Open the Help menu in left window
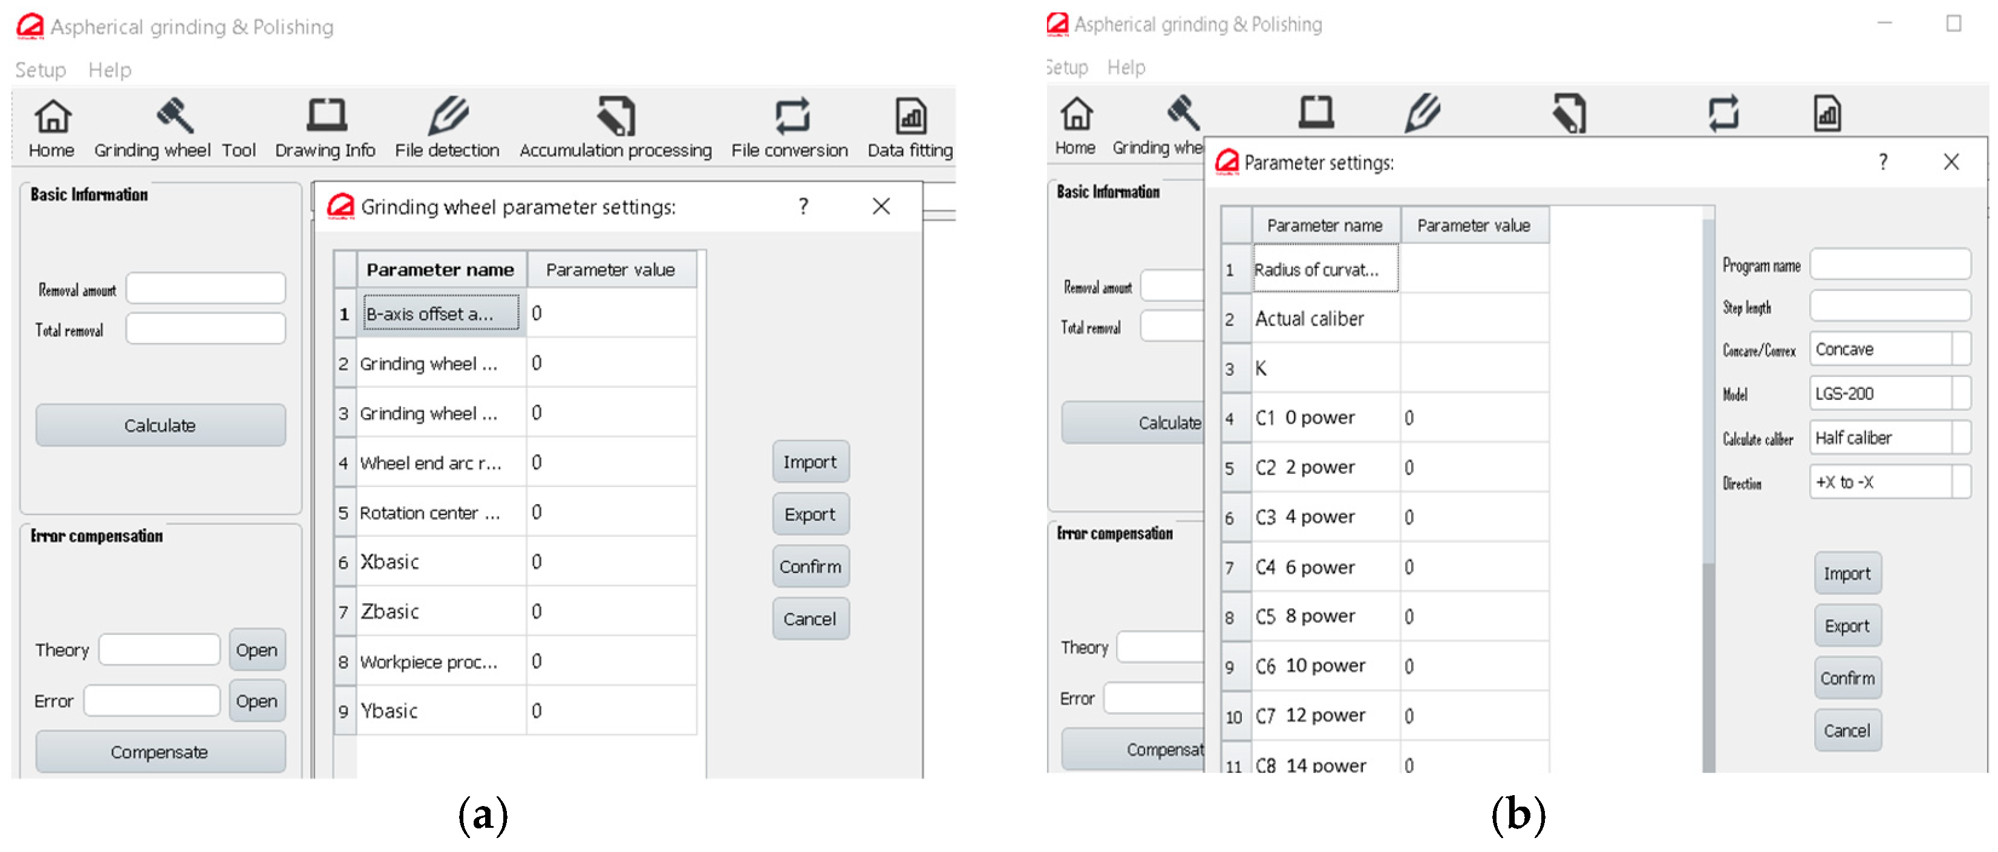 coord(109,70)
